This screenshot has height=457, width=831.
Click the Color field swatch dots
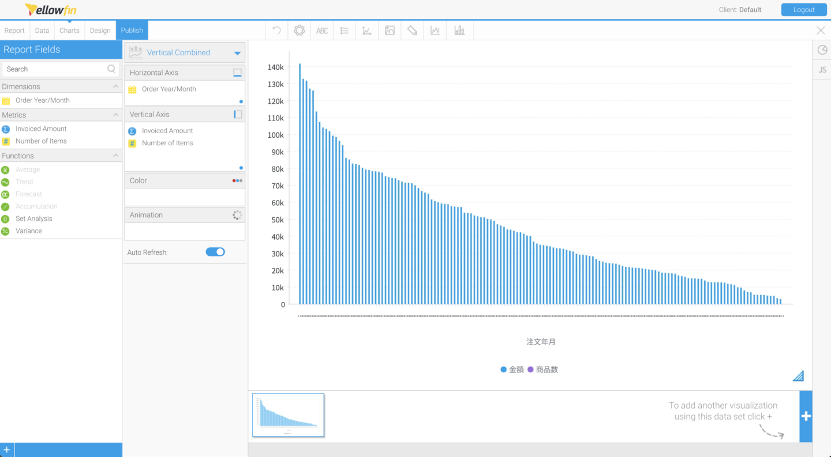tap(237, 180)
